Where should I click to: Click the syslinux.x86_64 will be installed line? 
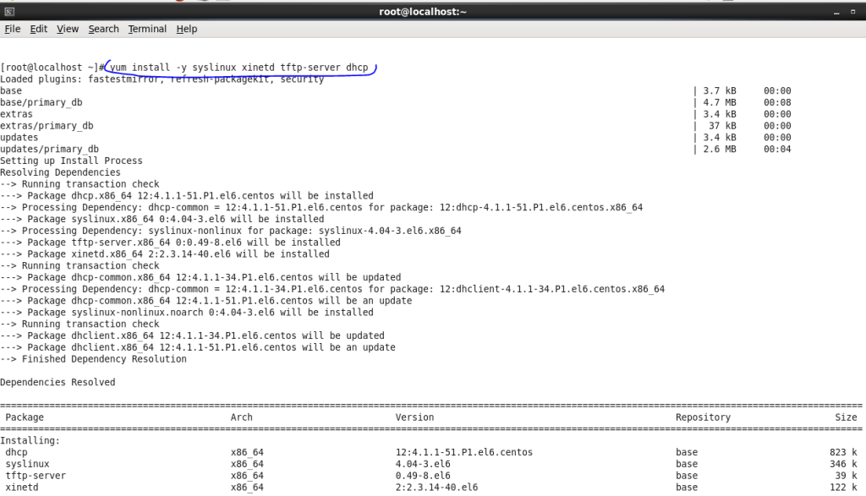pyautogui.click(x=162, y=219)
